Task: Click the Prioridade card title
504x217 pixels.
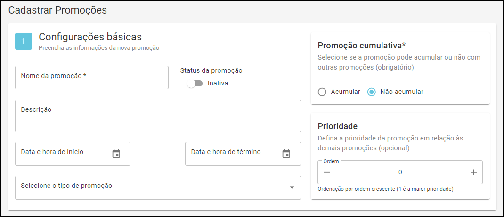Action: (x=338, y=126)
